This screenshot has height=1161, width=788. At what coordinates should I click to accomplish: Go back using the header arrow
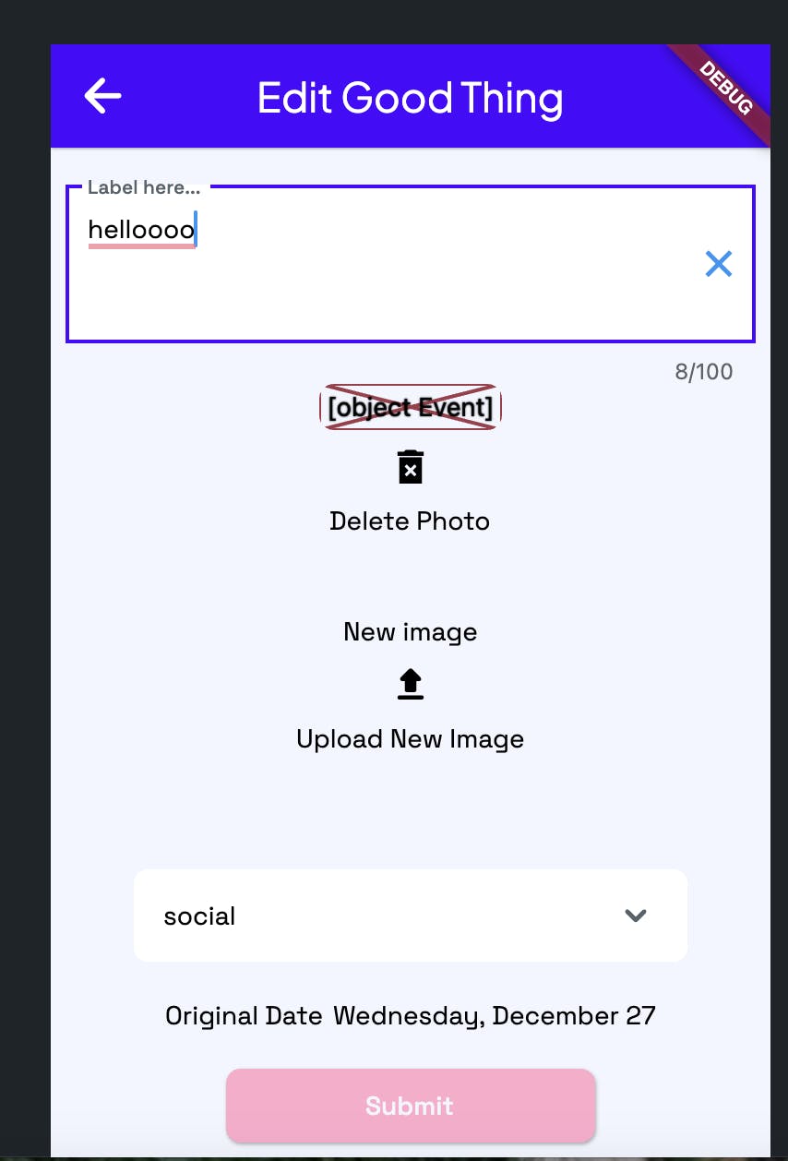pos(102,96)
